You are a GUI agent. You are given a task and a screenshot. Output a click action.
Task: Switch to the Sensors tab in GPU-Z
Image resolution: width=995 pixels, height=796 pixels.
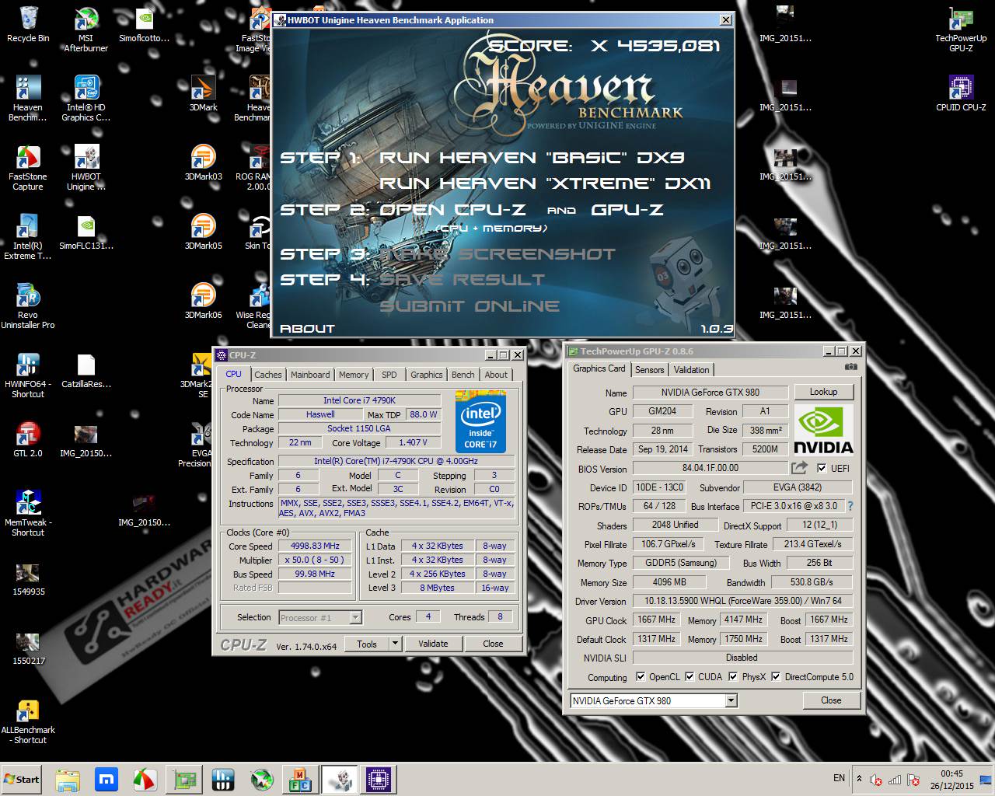pyautogui.click(x=649, y=370)
